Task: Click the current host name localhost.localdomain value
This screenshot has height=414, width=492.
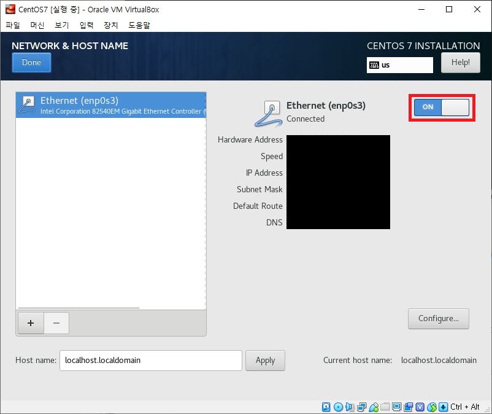Action: (x=439, y=361)
